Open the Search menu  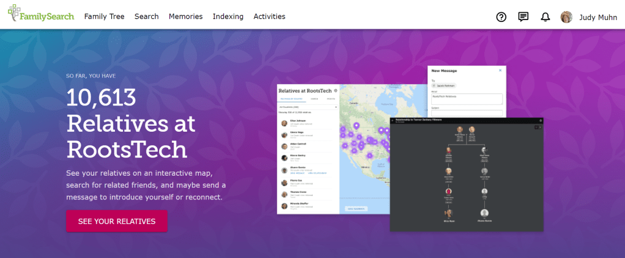pyautogui.click(x=147, y=16)
